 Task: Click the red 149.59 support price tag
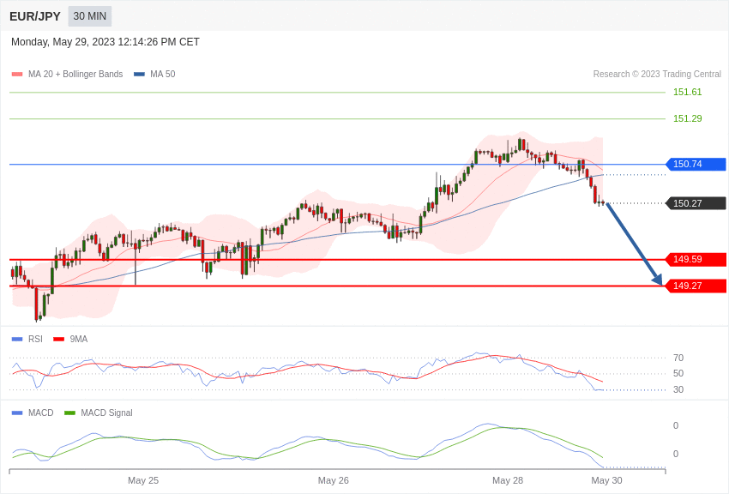[696, 259]
